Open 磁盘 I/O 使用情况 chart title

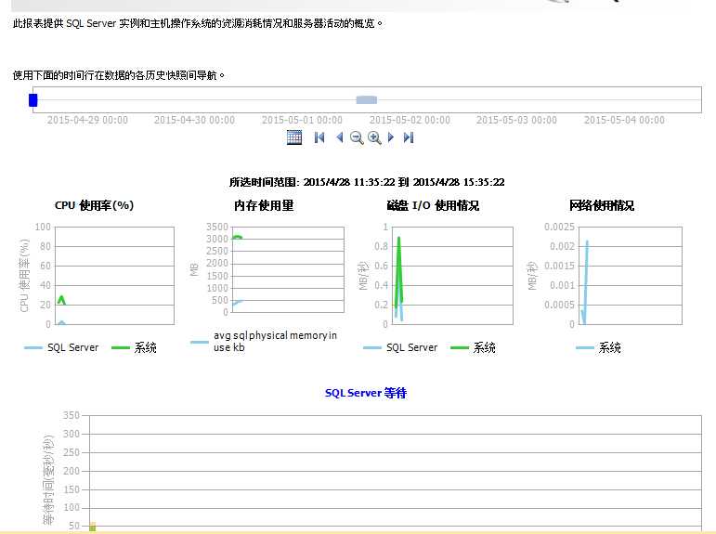(433, 205)
